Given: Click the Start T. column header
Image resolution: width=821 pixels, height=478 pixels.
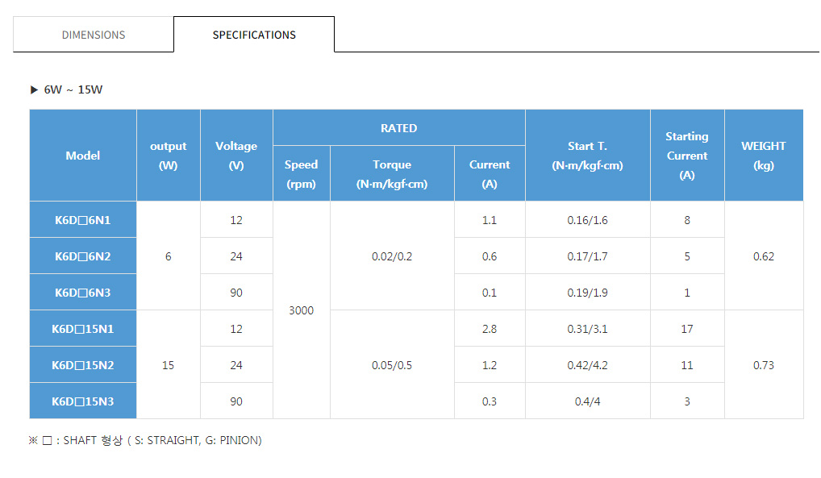Looking at the screenshot, I should pyautogui.click(x=587, y=156).
